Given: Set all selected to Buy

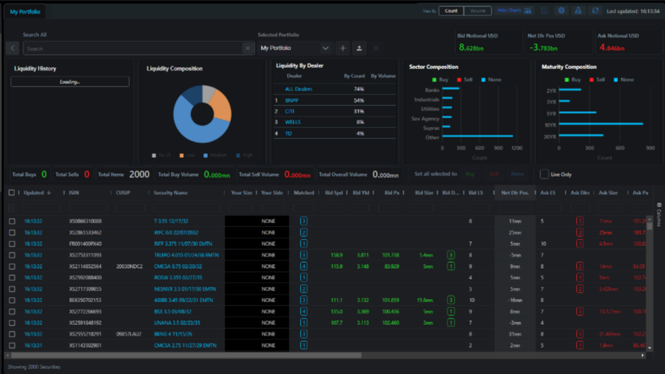Looking at the screenshot, I should [470, 174].
